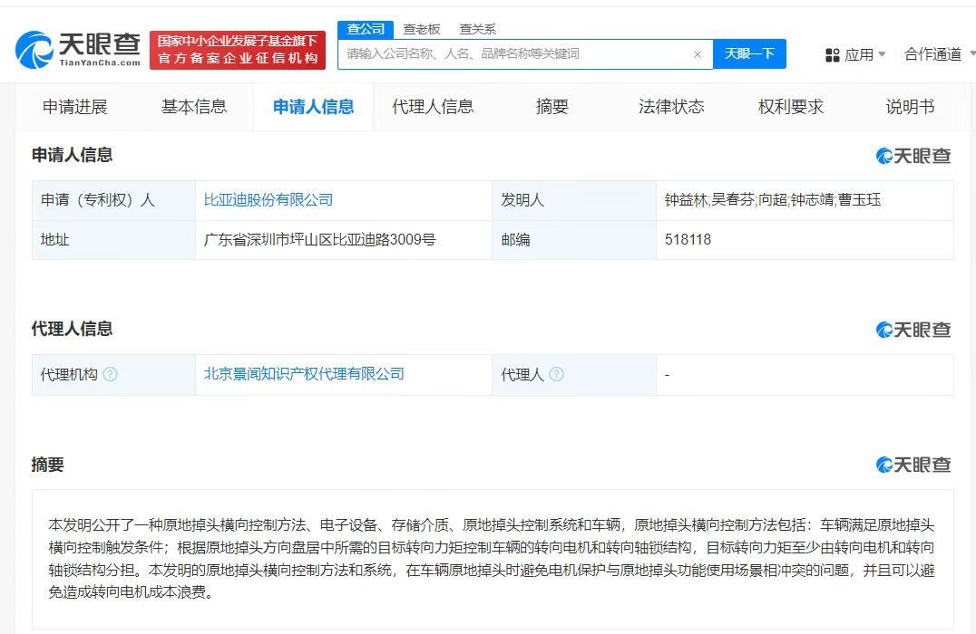The height and width of the screenshot is (634, 976).
Task: Open the 比亚迪股份有限公司 company link
Action: [x=268, y=199]
